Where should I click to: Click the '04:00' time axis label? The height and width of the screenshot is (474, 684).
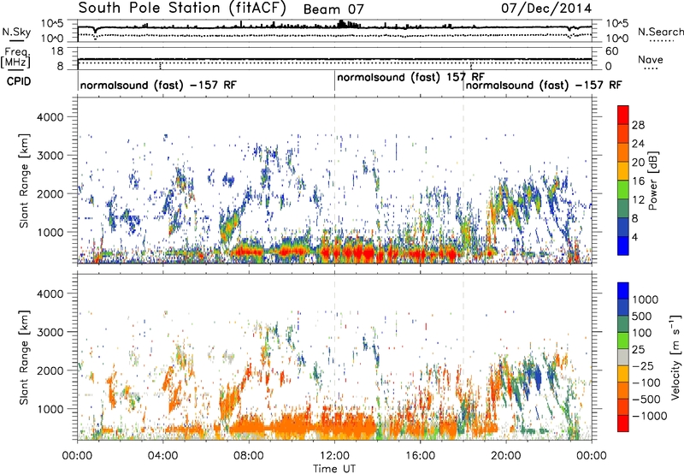(162, 456)
